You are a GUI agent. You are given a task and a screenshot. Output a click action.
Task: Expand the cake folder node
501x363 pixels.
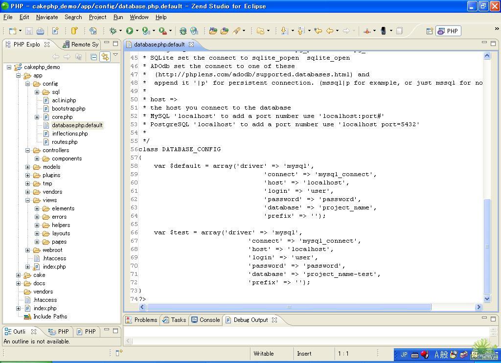19,275
